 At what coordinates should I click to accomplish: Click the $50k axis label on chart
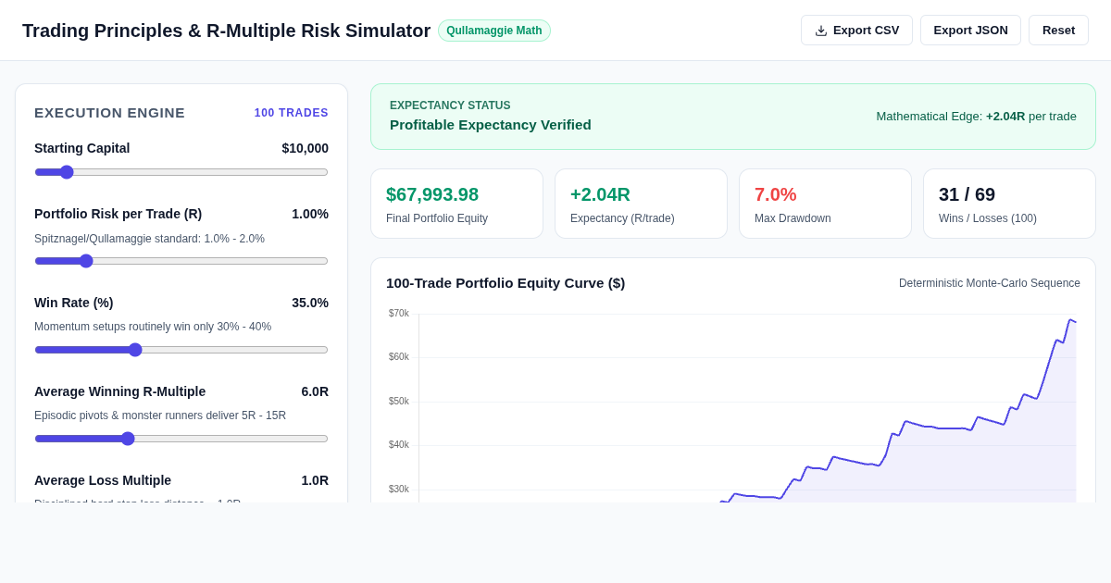tap(399, 402)
